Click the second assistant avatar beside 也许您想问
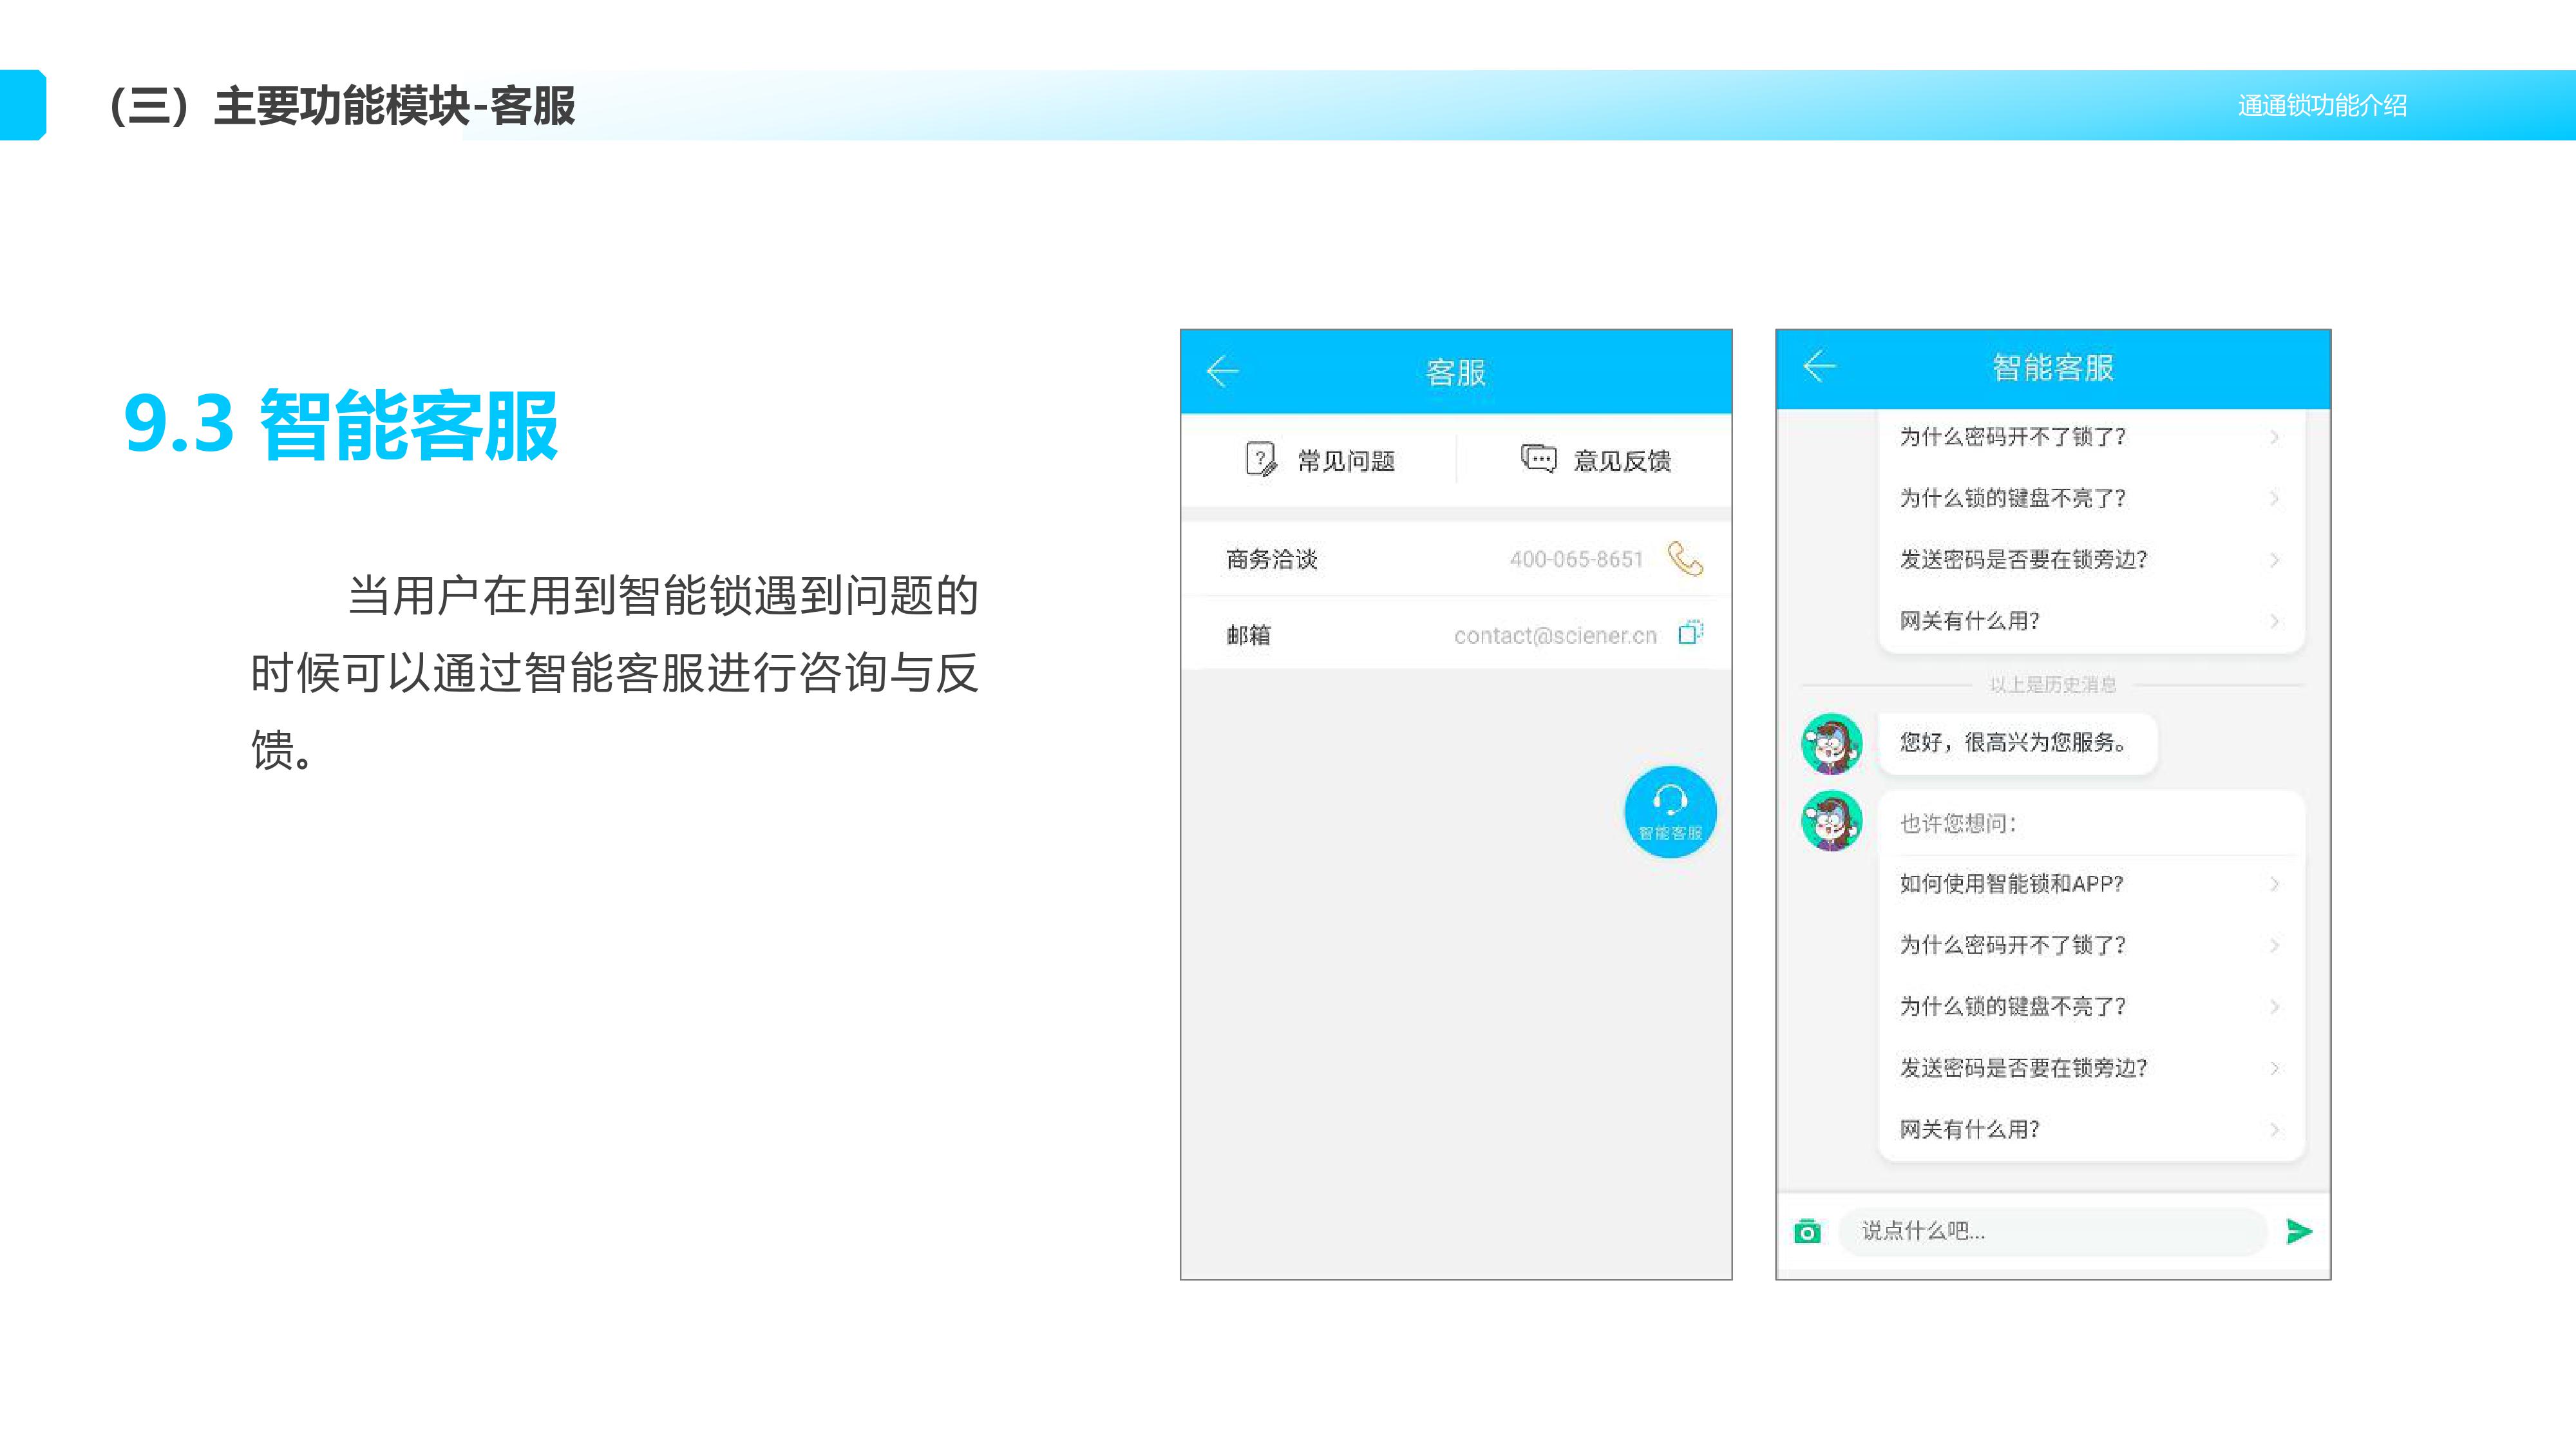This screenshot has height=1449, width=2576. (1831, 820)
